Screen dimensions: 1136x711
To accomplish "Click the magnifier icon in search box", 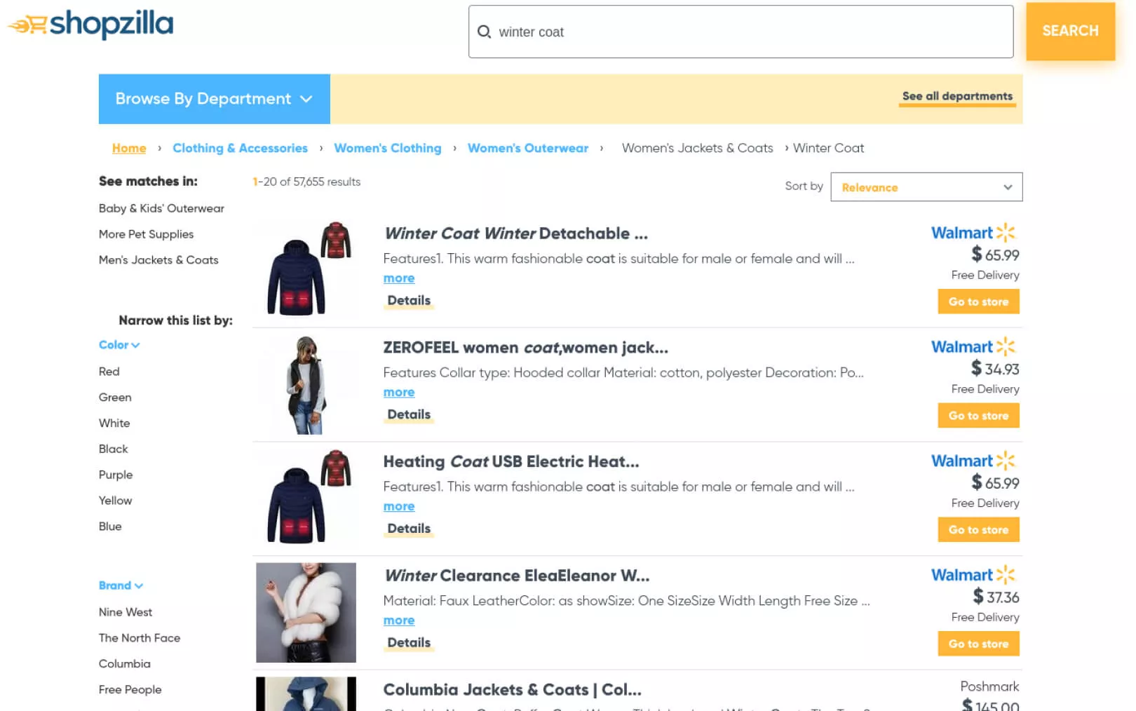I will coord(484,32).
